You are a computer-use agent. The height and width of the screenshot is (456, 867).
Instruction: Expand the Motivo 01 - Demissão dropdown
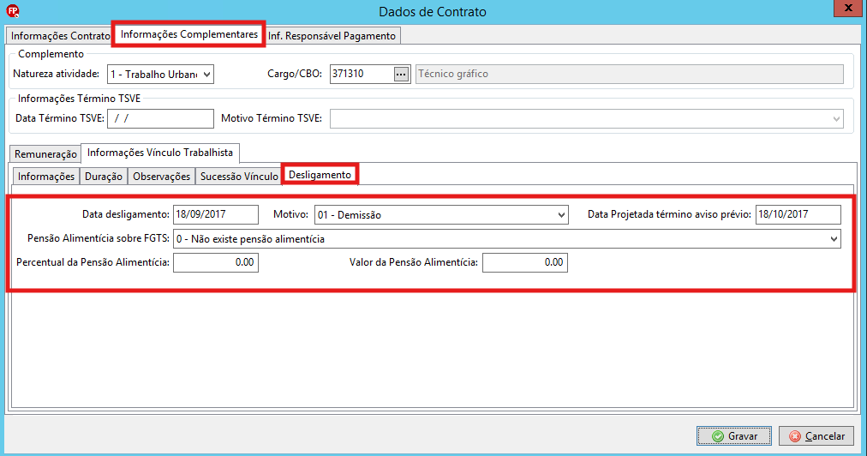(561, 215)
